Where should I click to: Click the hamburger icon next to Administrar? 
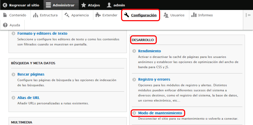(48, 5)
